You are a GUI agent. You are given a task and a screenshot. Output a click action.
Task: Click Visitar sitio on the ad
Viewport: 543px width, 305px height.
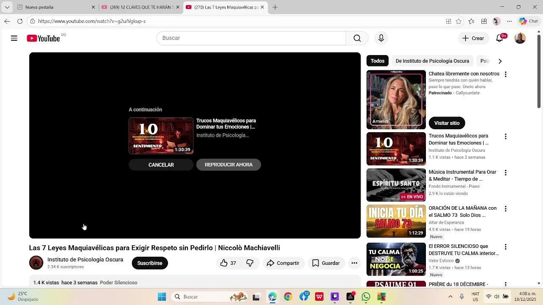[x=447, y=123]
